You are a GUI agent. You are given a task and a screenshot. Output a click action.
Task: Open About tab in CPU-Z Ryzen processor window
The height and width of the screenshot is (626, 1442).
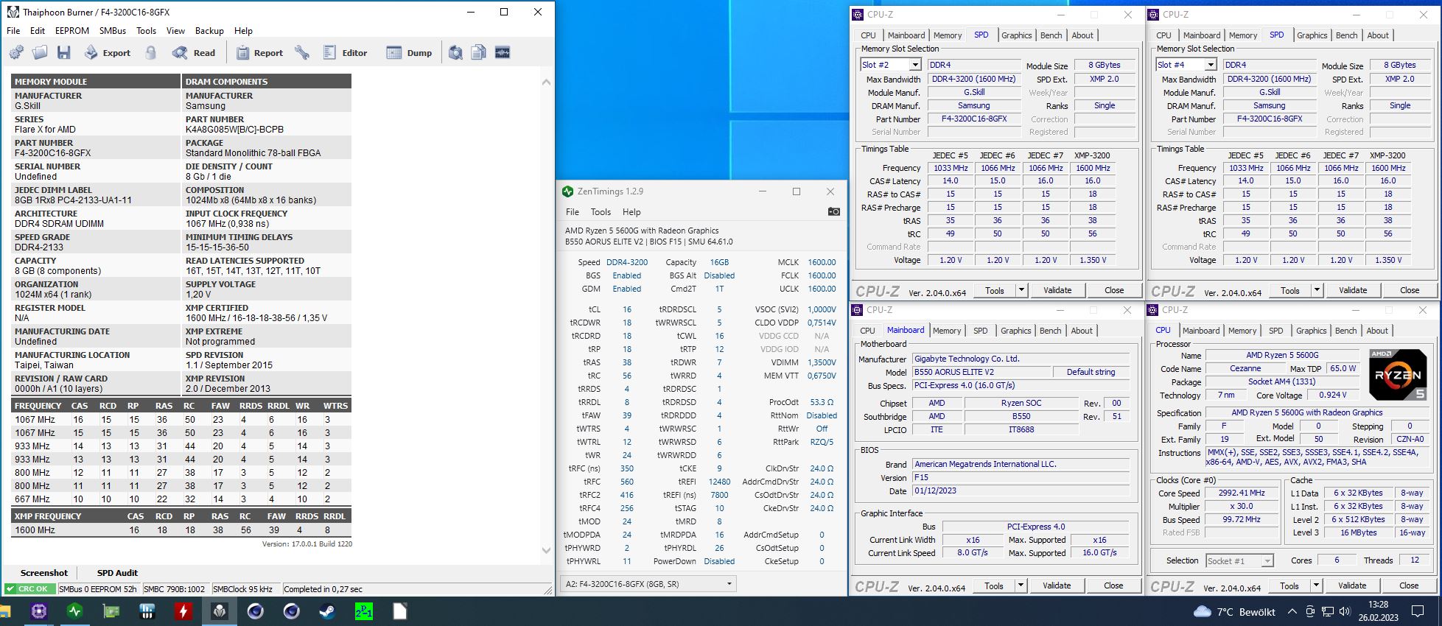1377,331
